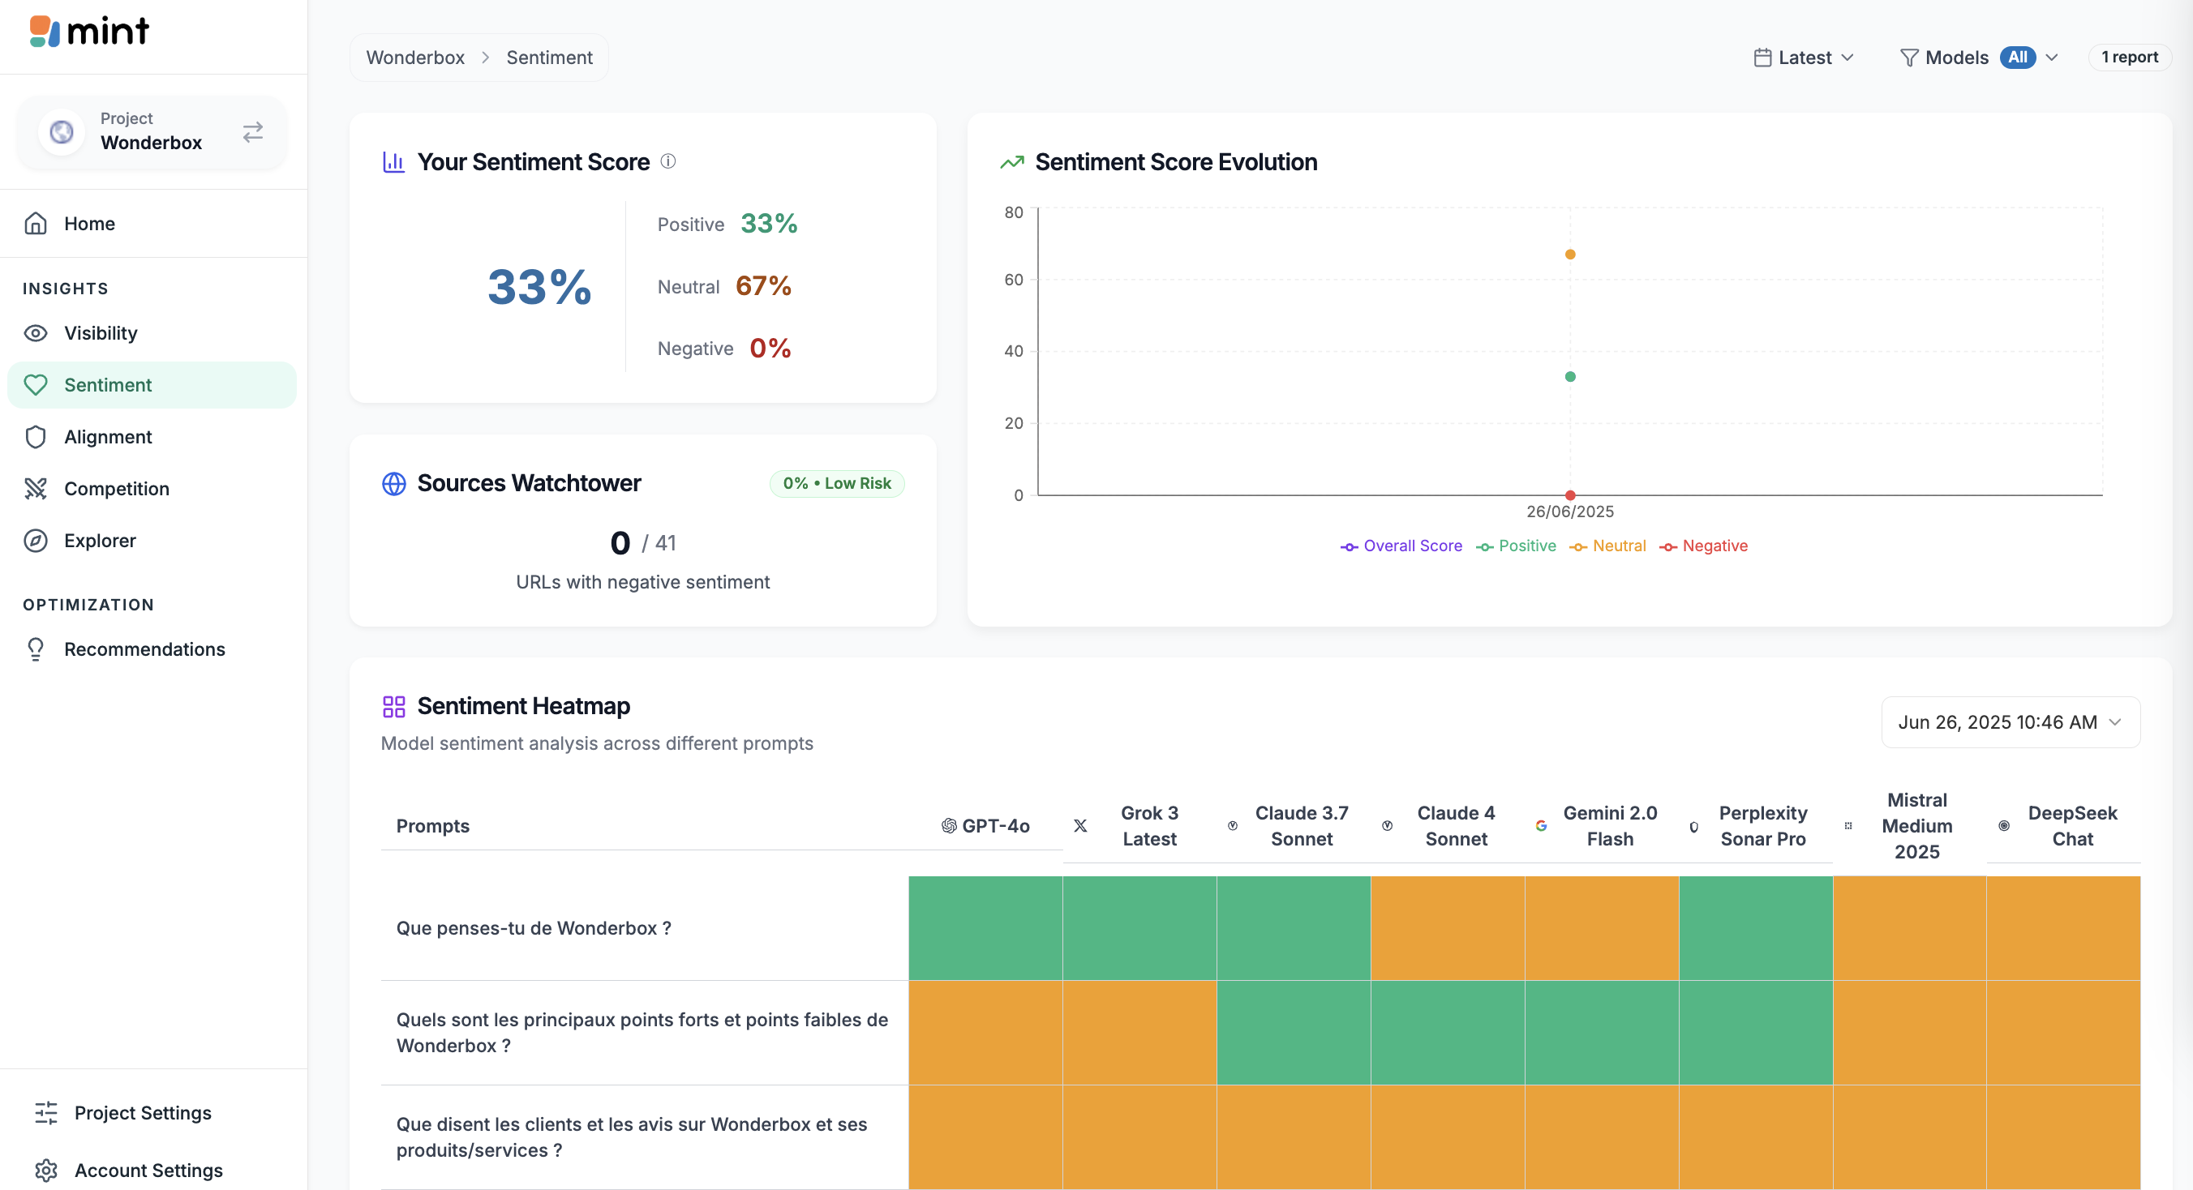The width and height of the screenshot is (2193, 1190).
Task: Click the grid icon of Sentiment Heatmap
Action: click(393, 706)
